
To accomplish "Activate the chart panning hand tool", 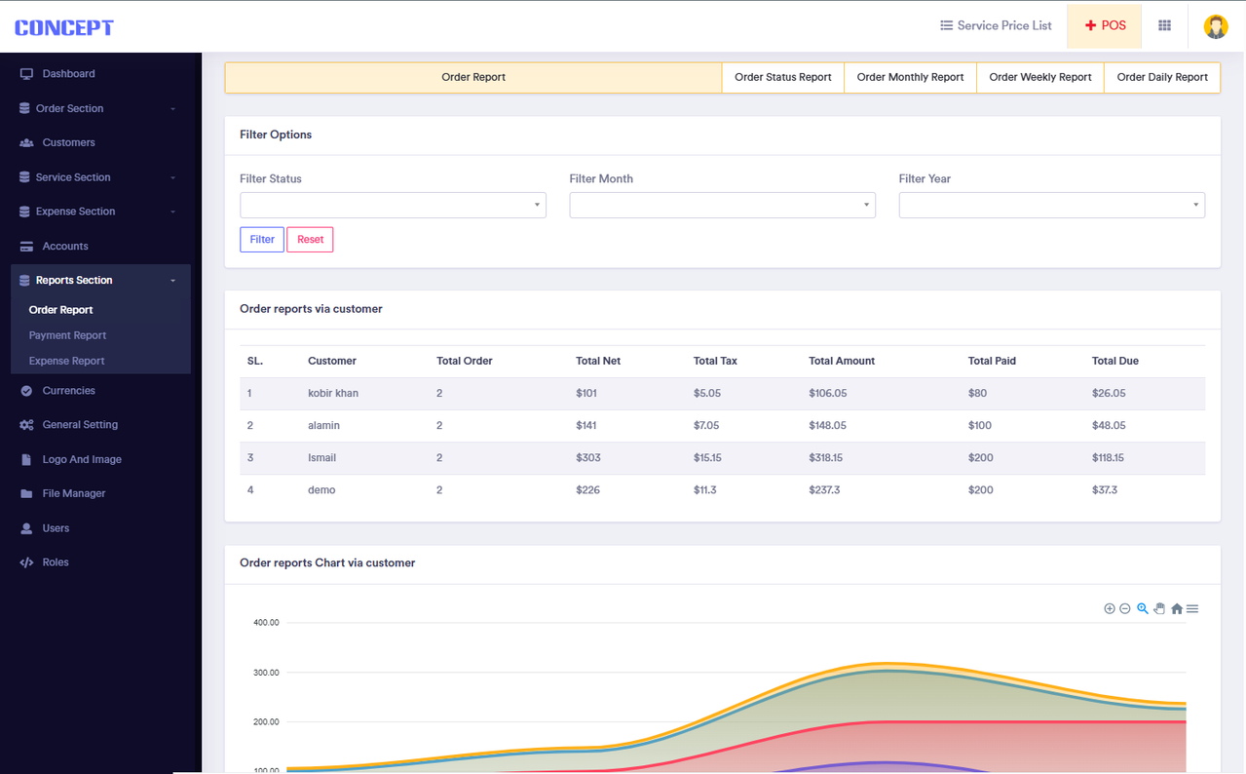I will (1159, 608).
